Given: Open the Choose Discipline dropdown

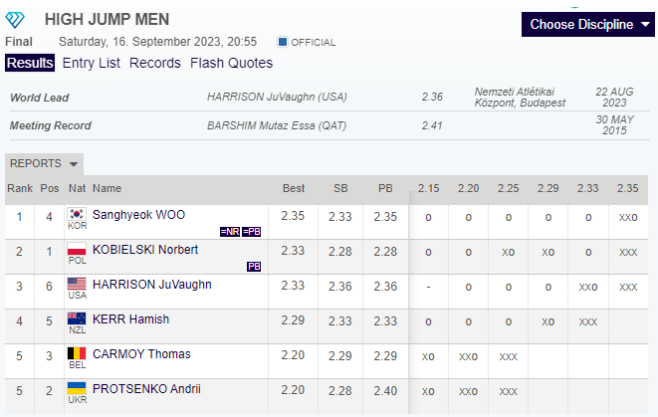Looking at the screenshot, I should 588,24.
